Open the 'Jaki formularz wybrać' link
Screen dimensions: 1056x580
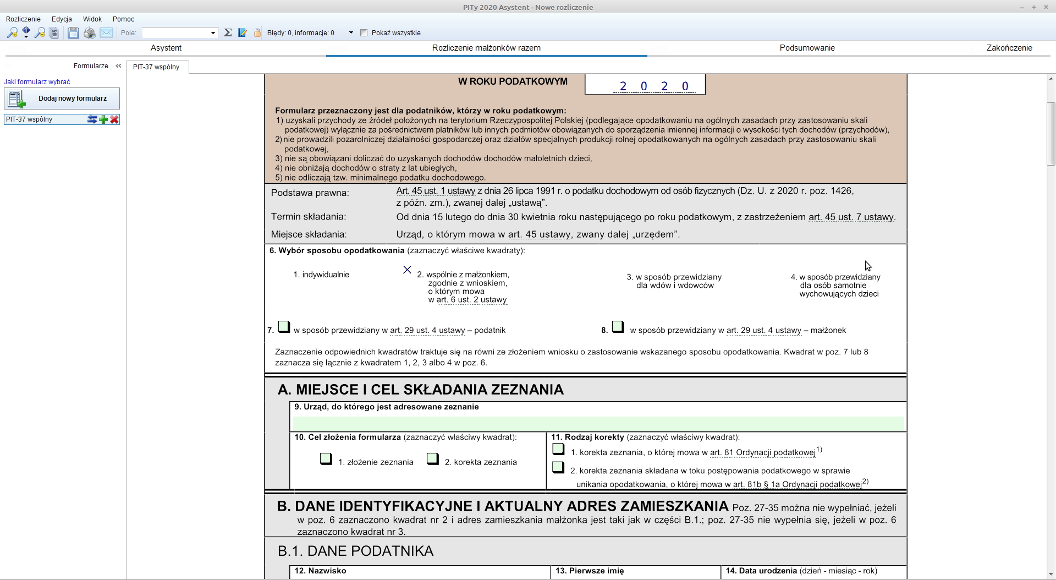(x=37, y=82)
